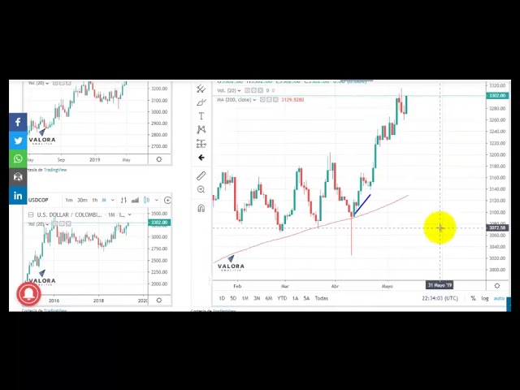The image size is (520, 390).
Task: Activate the zoom in tool
Action: point(201,189)
